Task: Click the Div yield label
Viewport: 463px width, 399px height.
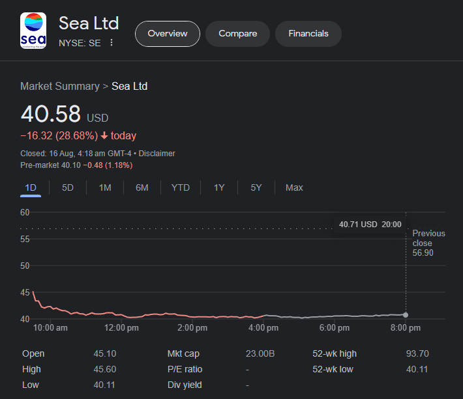Action: pos(185,385)
